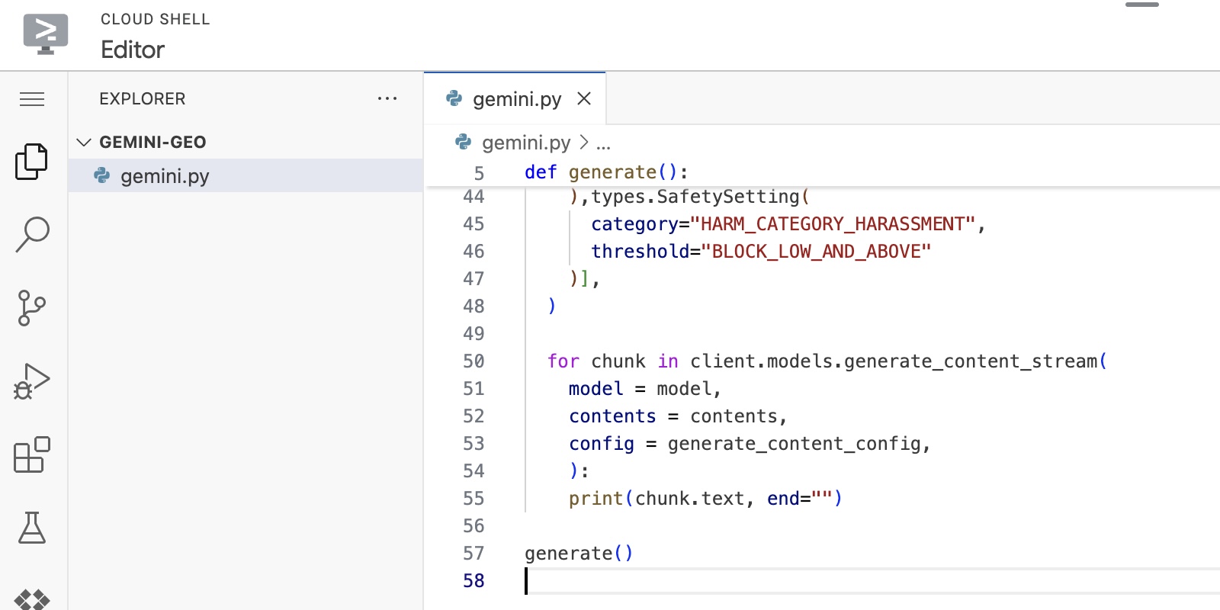Screen dimensions: 1220x610
Task: Click the EXPLORER panel title
Action: click(x=143, y=98)
